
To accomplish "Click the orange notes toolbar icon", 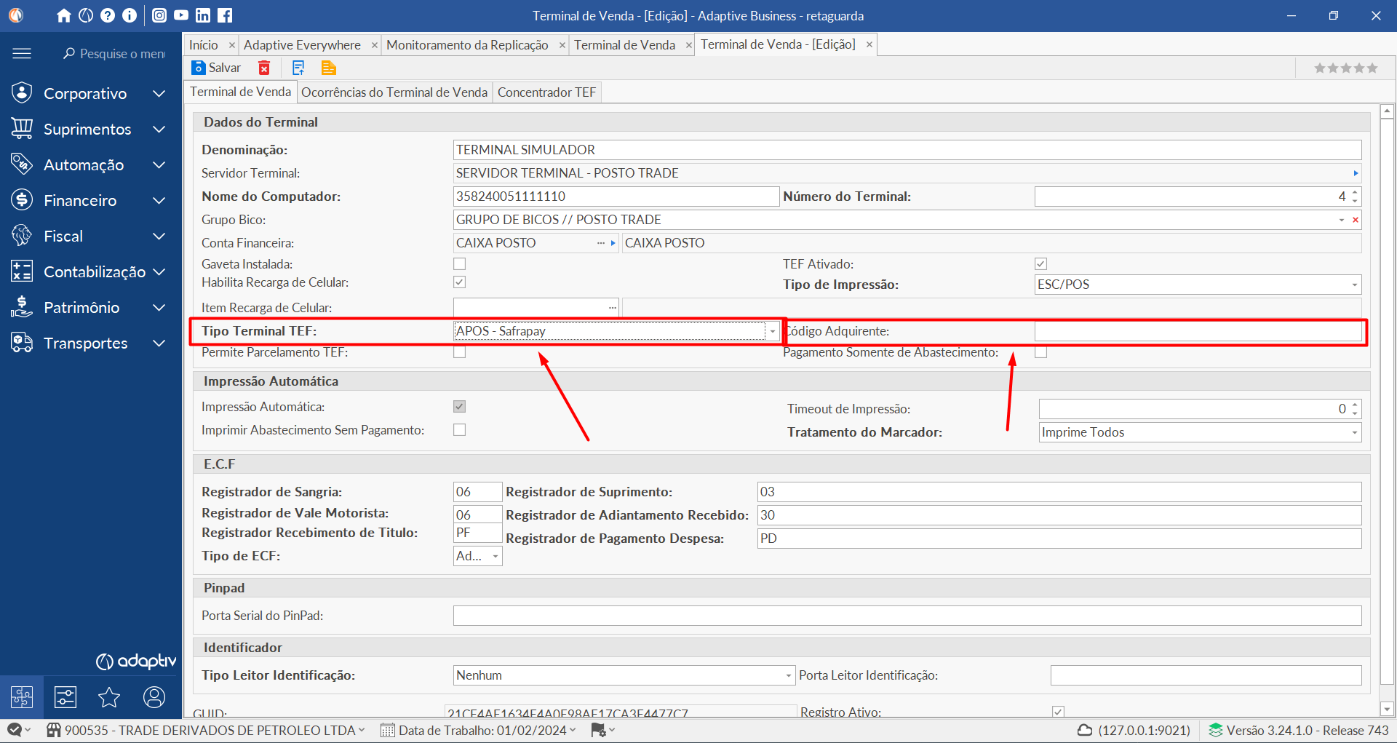I will (328, 68).
